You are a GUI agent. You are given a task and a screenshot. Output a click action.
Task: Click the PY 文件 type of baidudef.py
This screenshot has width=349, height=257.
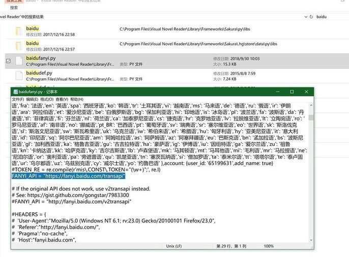click(136, 79)
